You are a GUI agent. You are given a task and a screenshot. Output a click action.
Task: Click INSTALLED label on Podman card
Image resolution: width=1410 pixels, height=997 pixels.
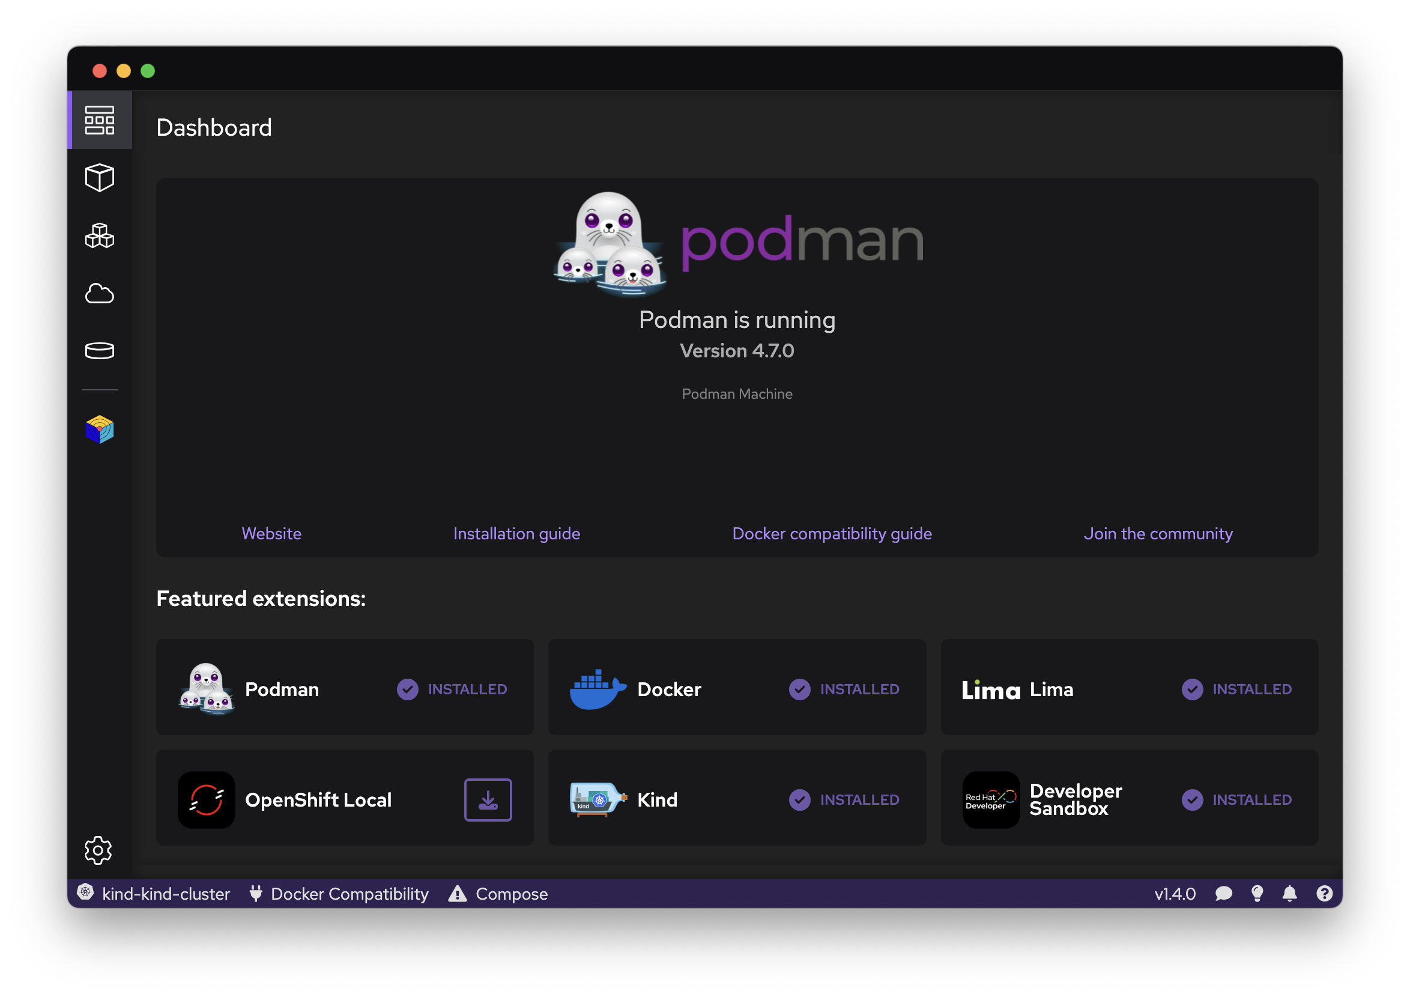coord(467,689)
